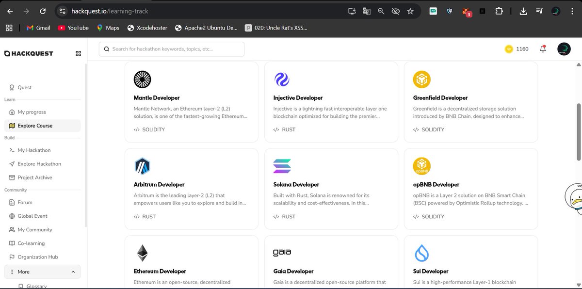Open My Hackathon page

click(x=34, y=150)
